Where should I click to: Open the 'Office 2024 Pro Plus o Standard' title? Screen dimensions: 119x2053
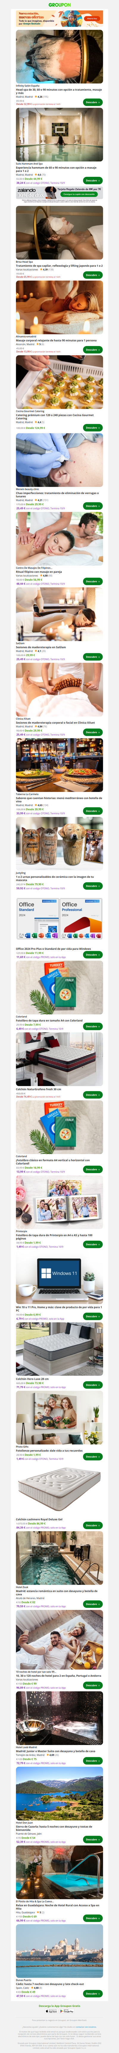point(53,949)
